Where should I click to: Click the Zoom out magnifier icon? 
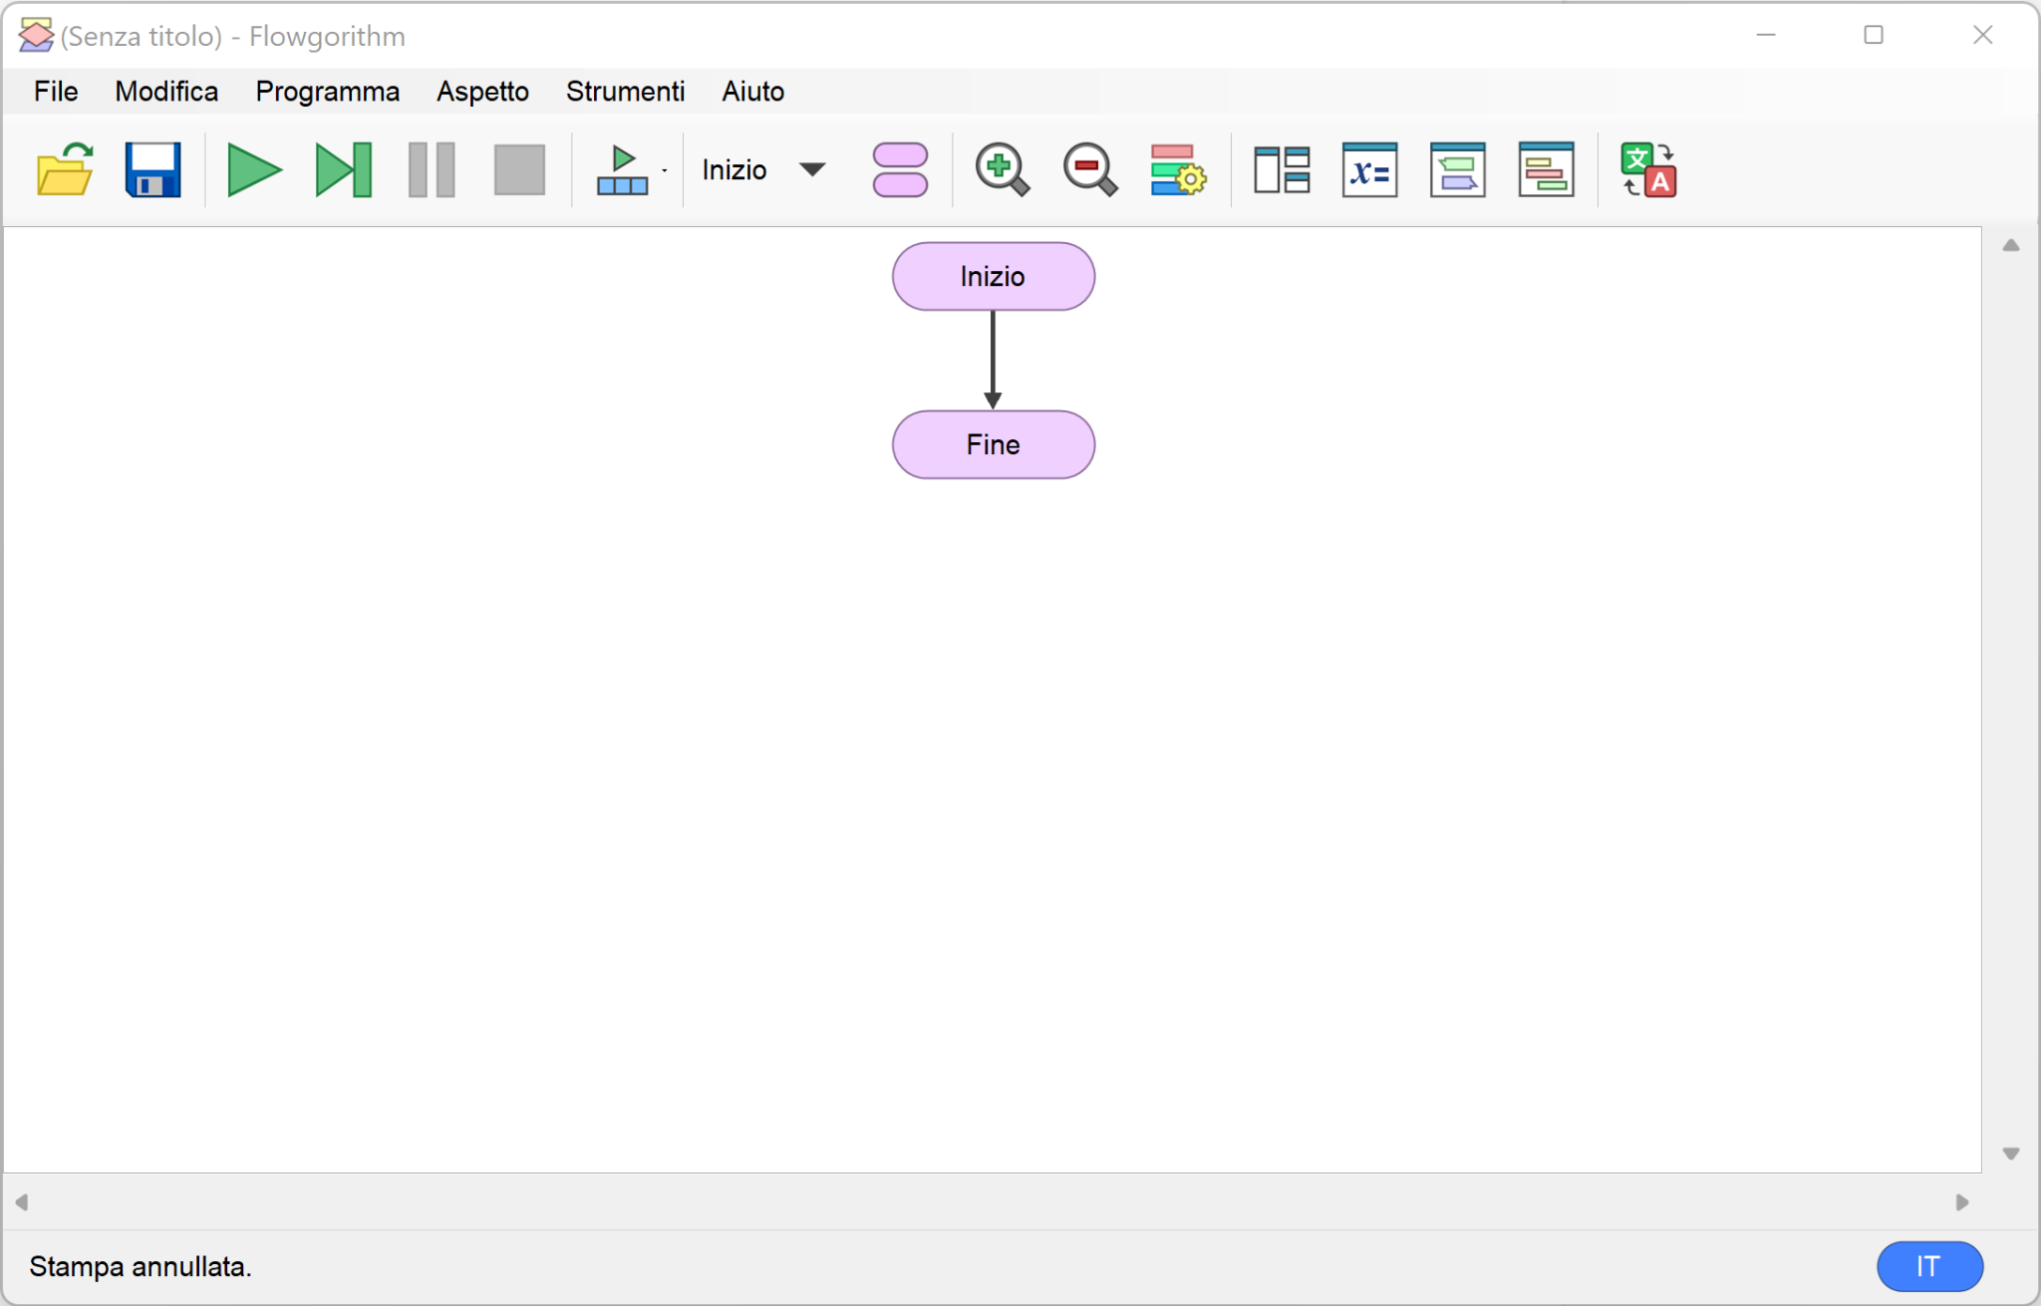click(x=1089, y=169)
